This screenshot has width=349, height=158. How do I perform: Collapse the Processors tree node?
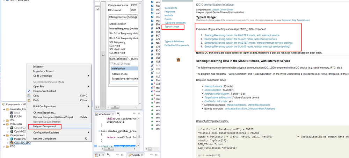point(4,124)
